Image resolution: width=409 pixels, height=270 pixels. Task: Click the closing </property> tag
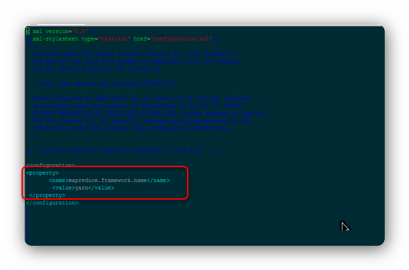[47, 196]
